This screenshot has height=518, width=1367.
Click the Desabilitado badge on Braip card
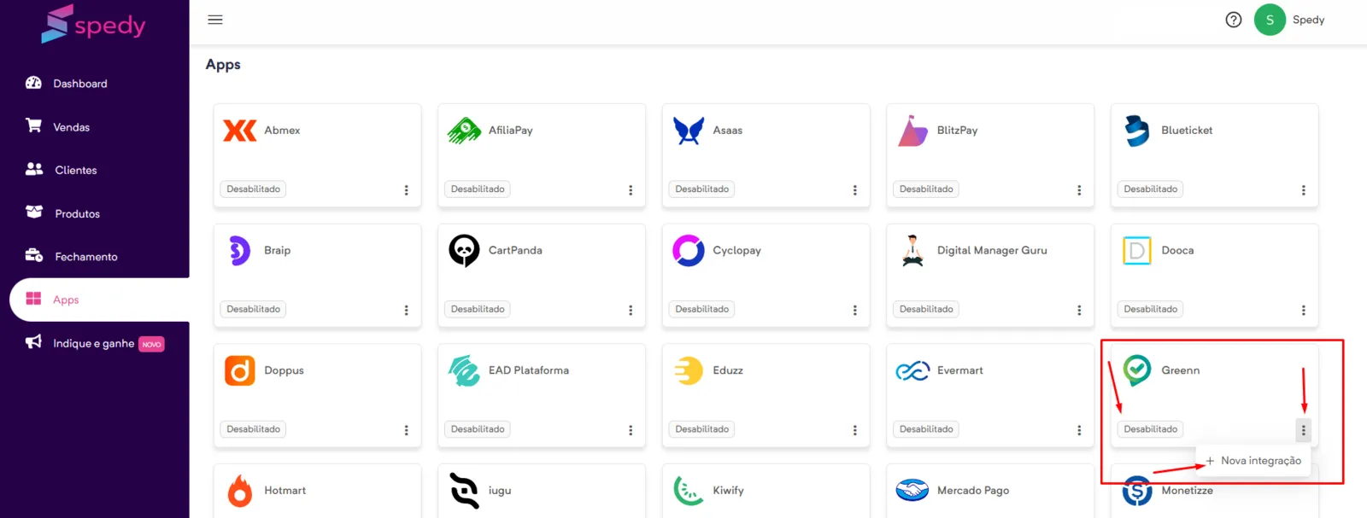point(253,310)
